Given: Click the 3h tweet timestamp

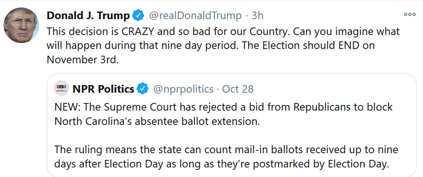Looking at the screenshot, I should click(x=258, y=16).
